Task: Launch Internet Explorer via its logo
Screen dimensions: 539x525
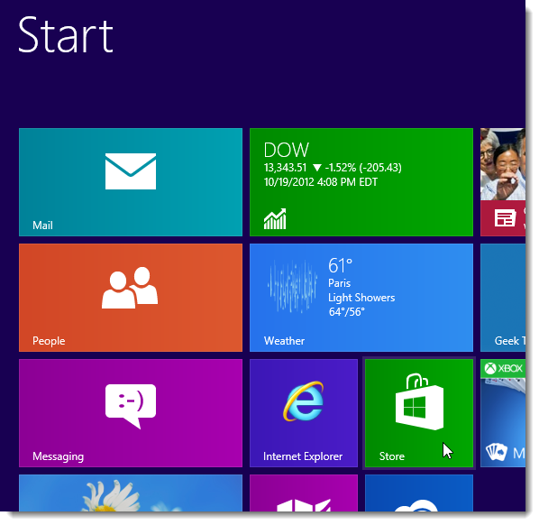Action: (x=303, y=401)
